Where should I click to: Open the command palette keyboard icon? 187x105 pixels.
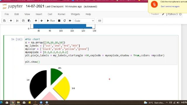tap(100, 21)
